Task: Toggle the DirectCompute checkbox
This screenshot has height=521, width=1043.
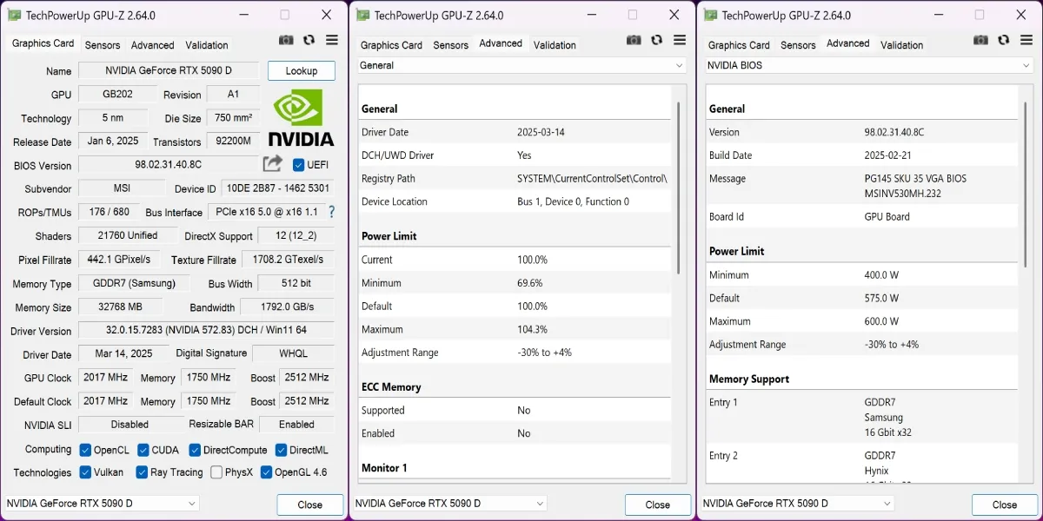Action: [x=195, y=450]
